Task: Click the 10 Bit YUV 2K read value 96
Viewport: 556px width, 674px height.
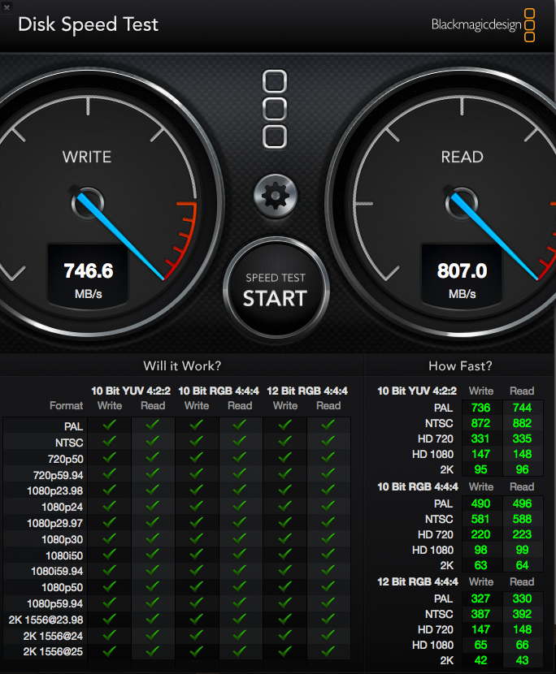Action: pyautogui.click(x=522, y=469)
